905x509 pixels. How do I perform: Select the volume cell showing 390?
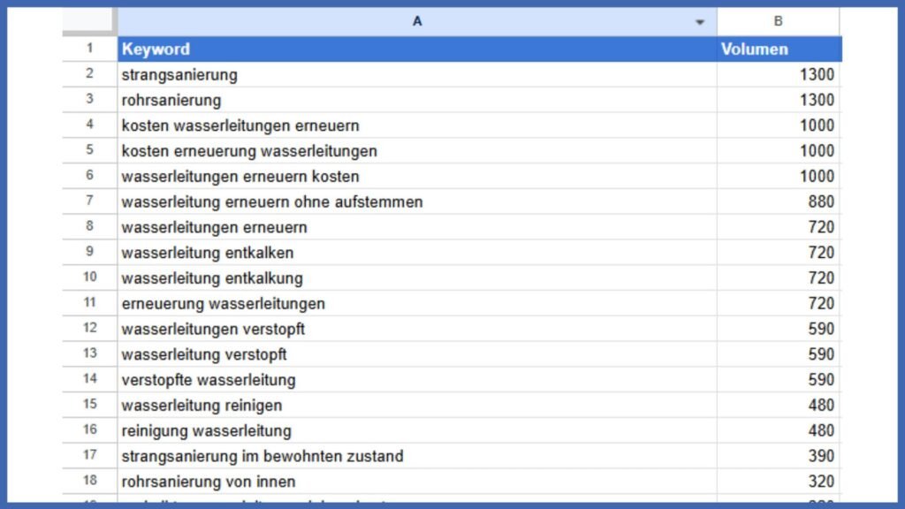[x=778, y=457]
